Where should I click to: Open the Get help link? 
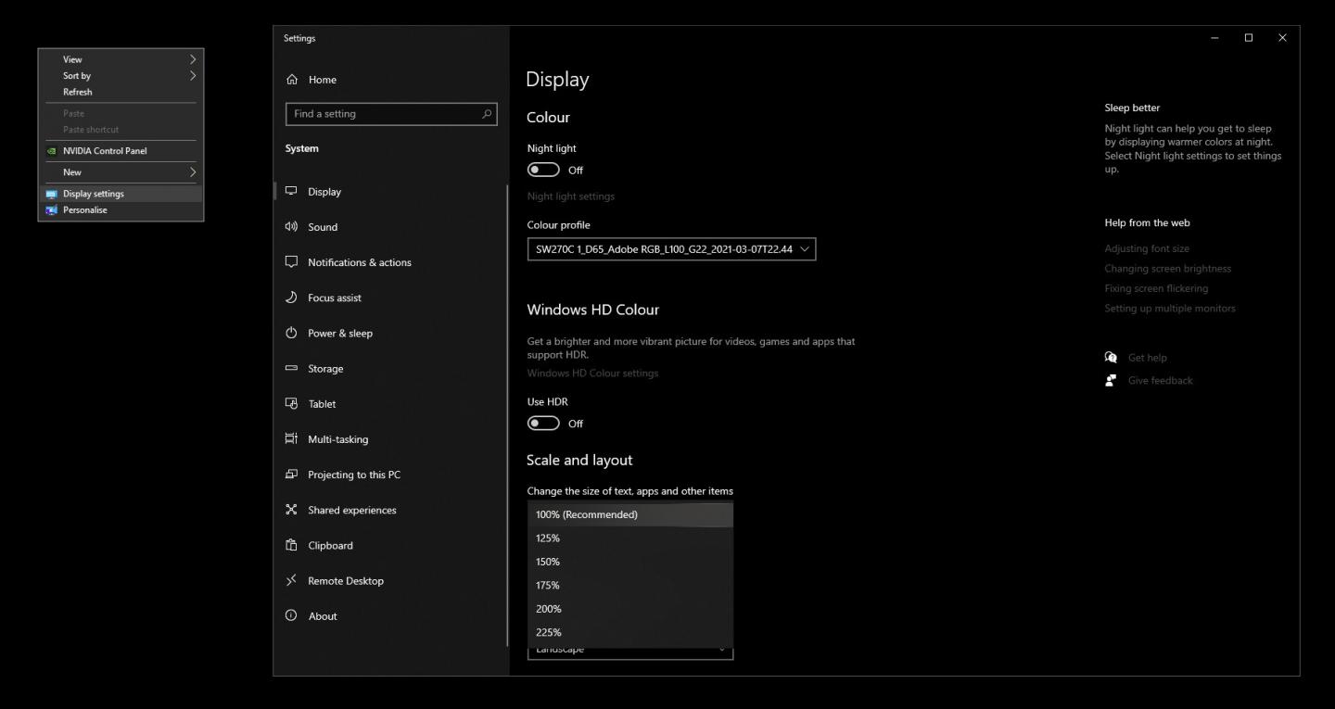click(x=1147, y=358)
